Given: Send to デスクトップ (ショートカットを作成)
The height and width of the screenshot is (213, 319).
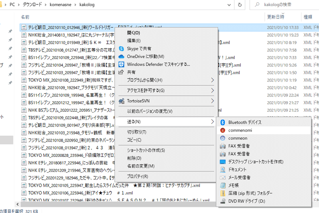Looking at the screenshot, I should coord(264,162).
